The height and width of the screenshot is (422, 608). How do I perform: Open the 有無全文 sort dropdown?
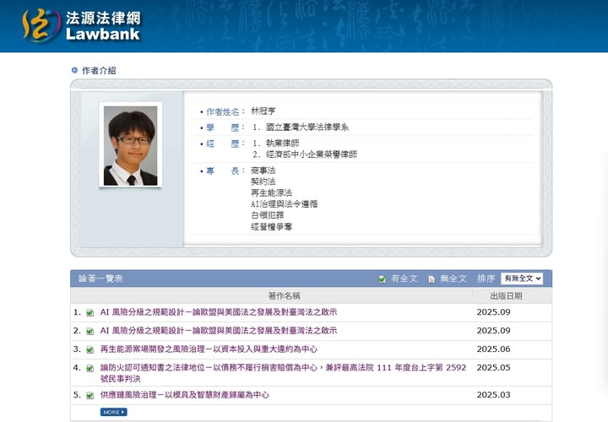pyautogui.click(x=521, y=279)
